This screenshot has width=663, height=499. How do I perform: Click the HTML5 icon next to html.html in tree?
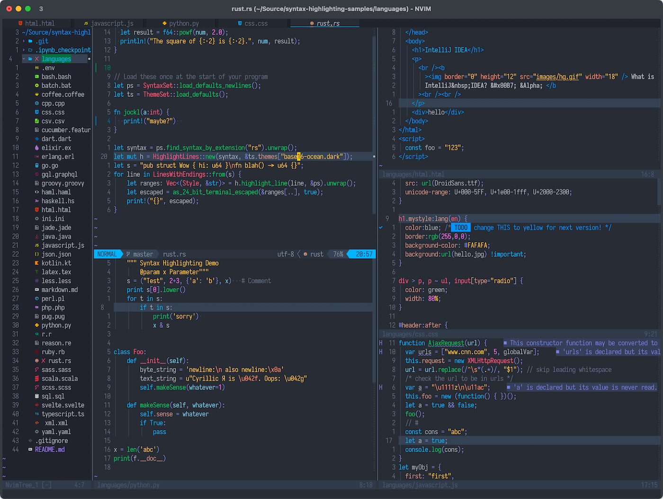click(x=37, y=210)
